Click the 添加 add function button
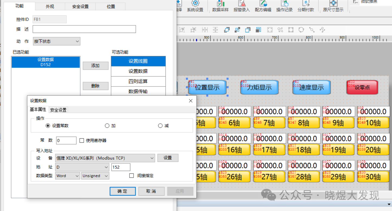392x211 pixels. click(x=95, y=66)
